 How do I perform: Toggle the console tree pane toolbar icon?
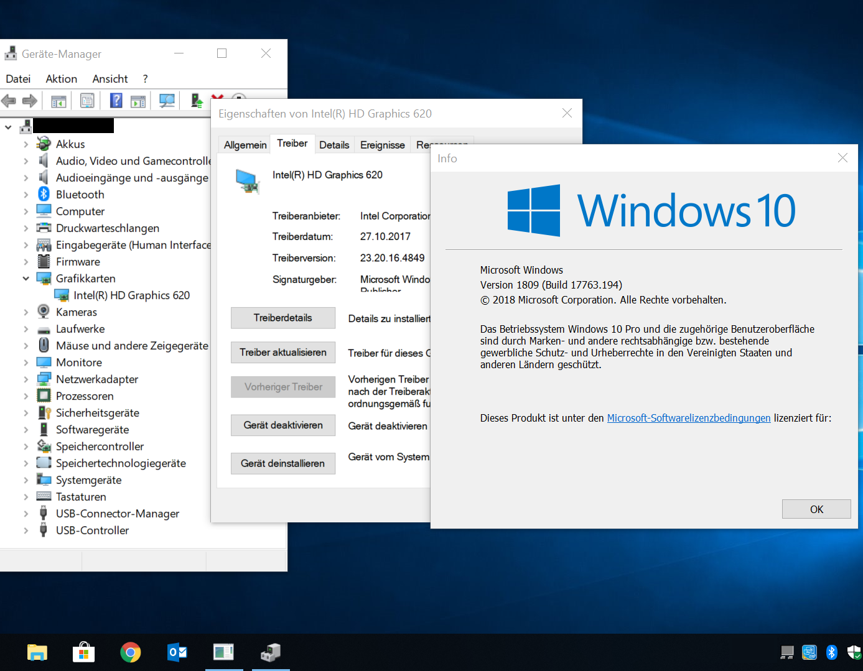[x=58, y=101]
